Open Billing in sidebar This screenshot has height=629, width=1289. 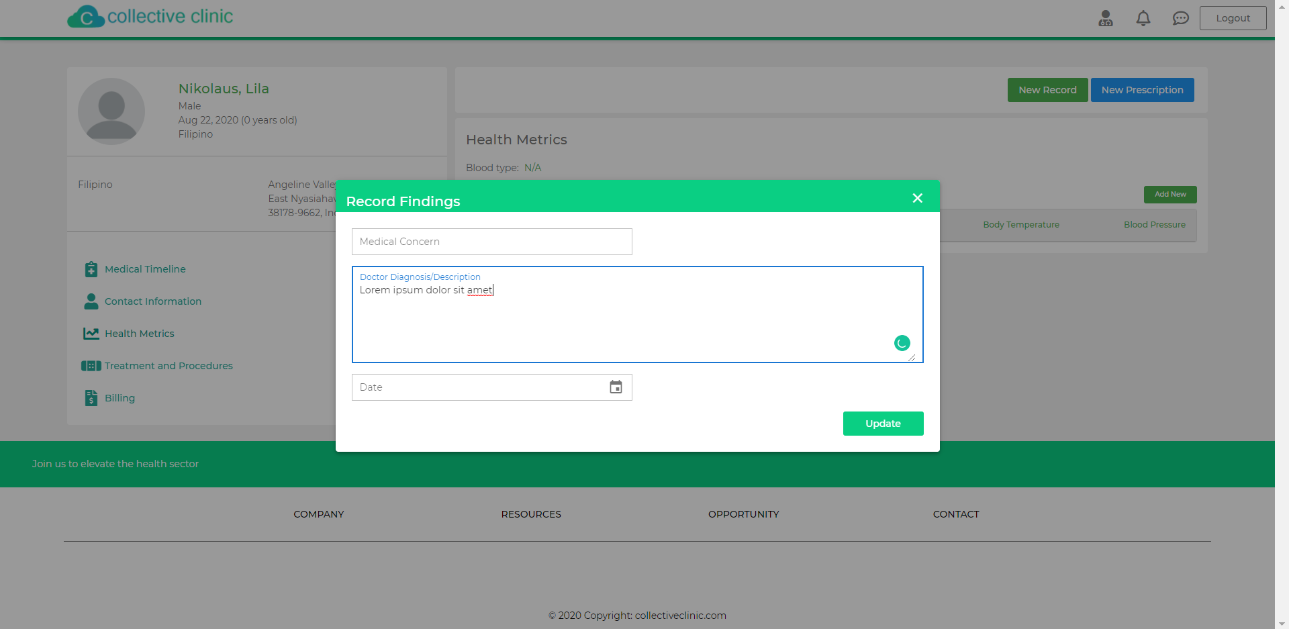[120, 398]
